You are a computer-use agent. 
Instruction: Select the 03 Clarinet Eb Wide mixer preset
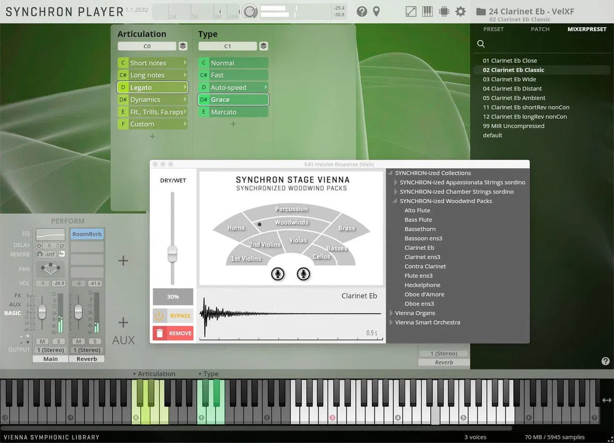pyautogui.click(x=509, y=79)
